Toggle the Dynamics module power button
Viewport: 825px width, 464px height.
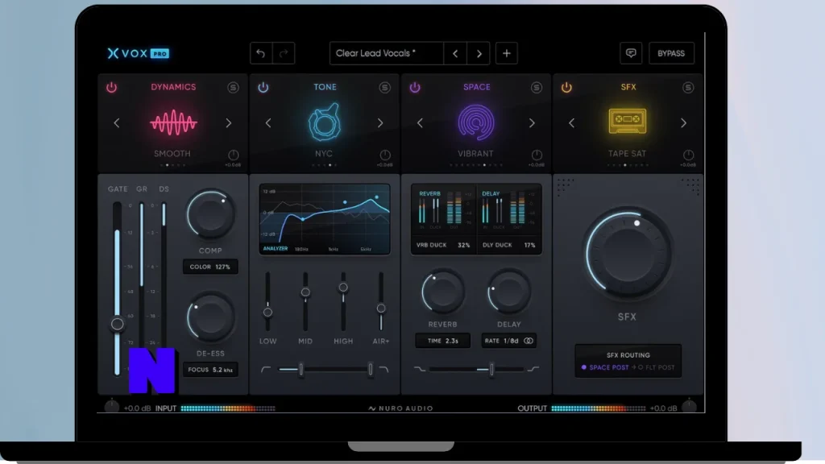(x=111, y=87)
